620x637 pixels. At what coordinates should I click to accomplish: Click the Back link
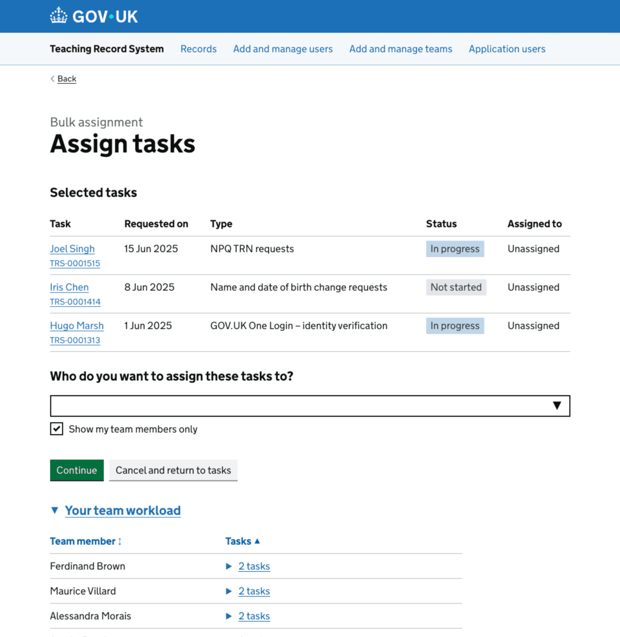67,79
